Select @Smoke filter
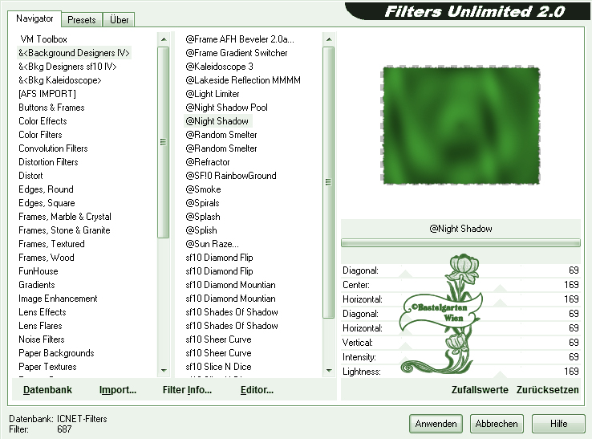Screen dimensions: 592x439 203,189
